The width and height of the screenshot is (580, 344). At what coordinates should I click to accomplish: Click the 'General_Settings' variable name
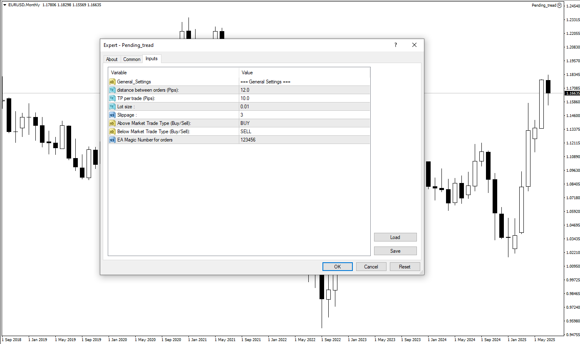point(134,82)
